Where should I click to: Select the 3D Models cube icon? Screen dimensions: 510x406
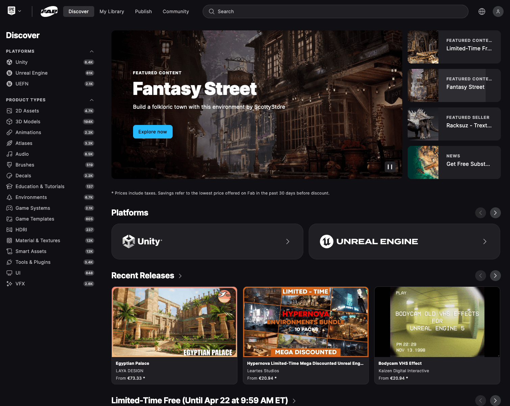click(x=9, y=122)
